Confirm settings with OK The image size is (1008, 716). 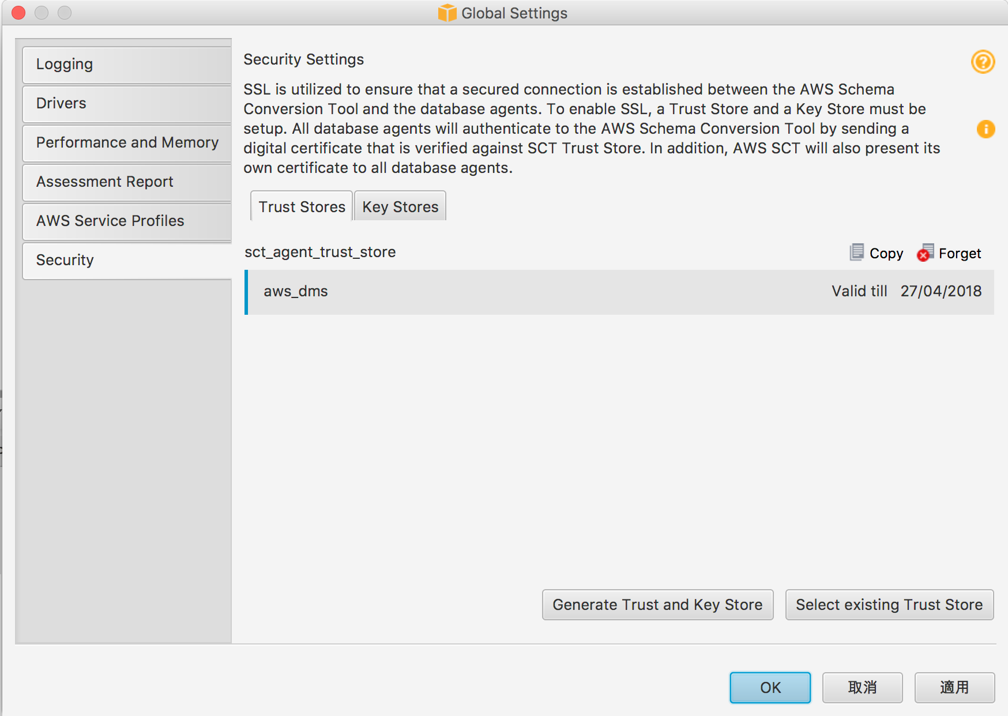tap(769, 687)
